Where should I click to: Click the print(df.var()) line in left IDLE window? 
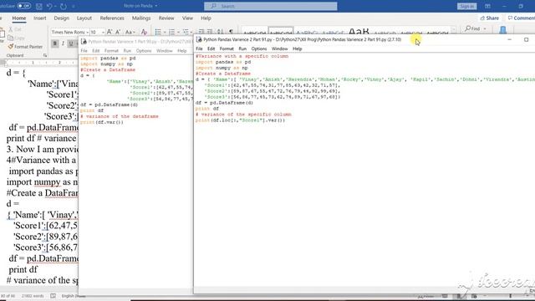pyautogui.click(x=102, y=122)
